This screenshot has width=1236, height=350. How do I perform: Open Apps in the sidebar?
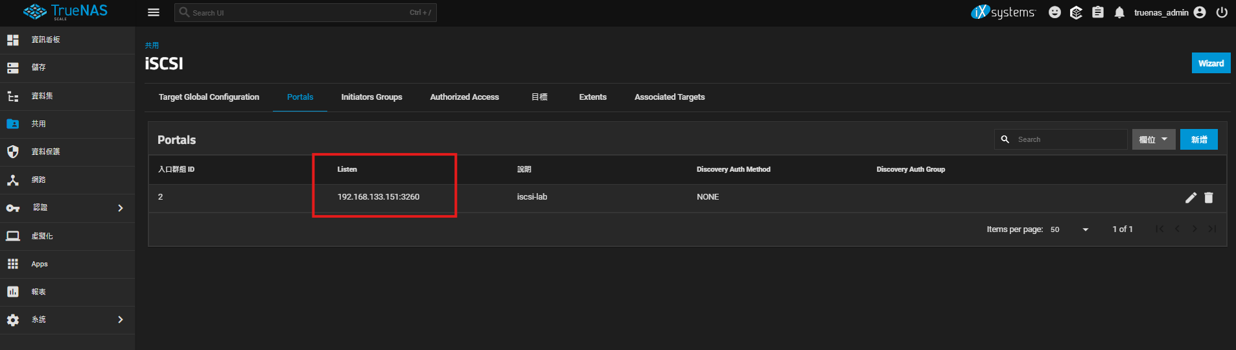tap(40, 264)
